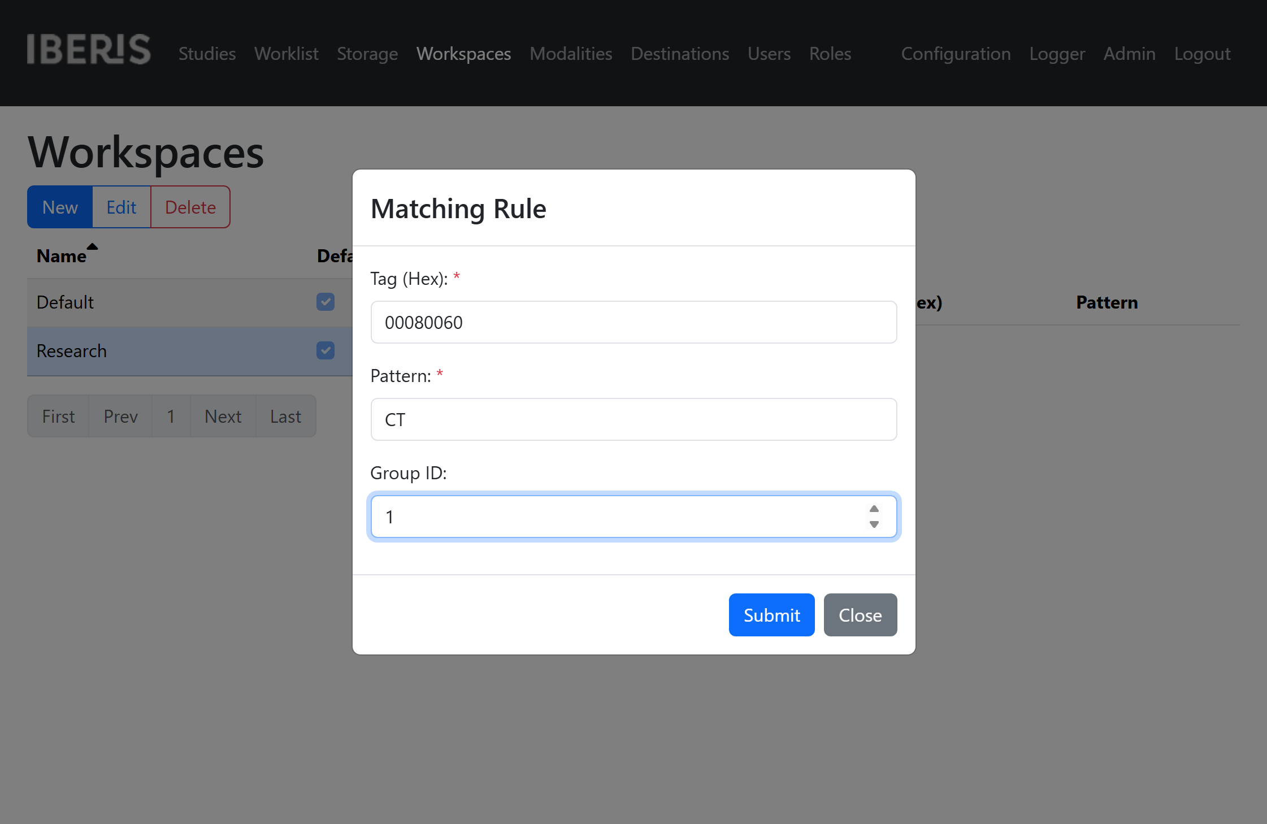
Task: Focus the Pattern input field
Action: [633, 419]
